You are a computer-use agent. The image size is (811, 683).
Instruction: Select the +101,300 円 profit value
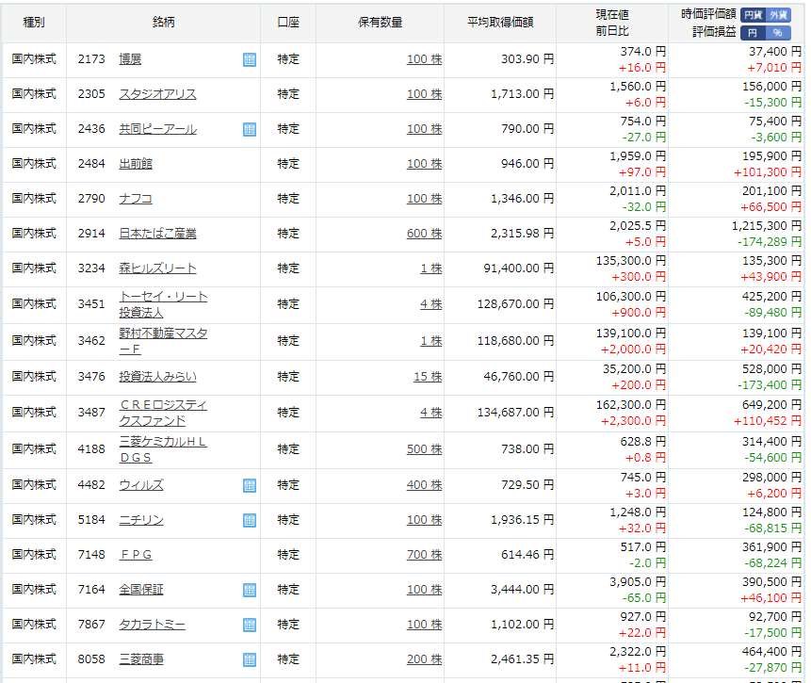click(768, 172)
